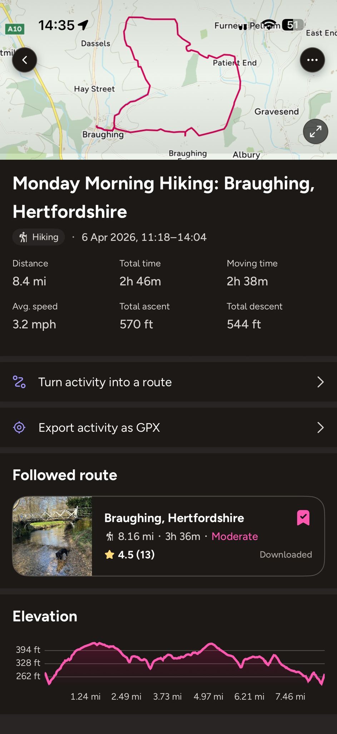Toggle the pink saved-route bookmark

coord(303,518)
